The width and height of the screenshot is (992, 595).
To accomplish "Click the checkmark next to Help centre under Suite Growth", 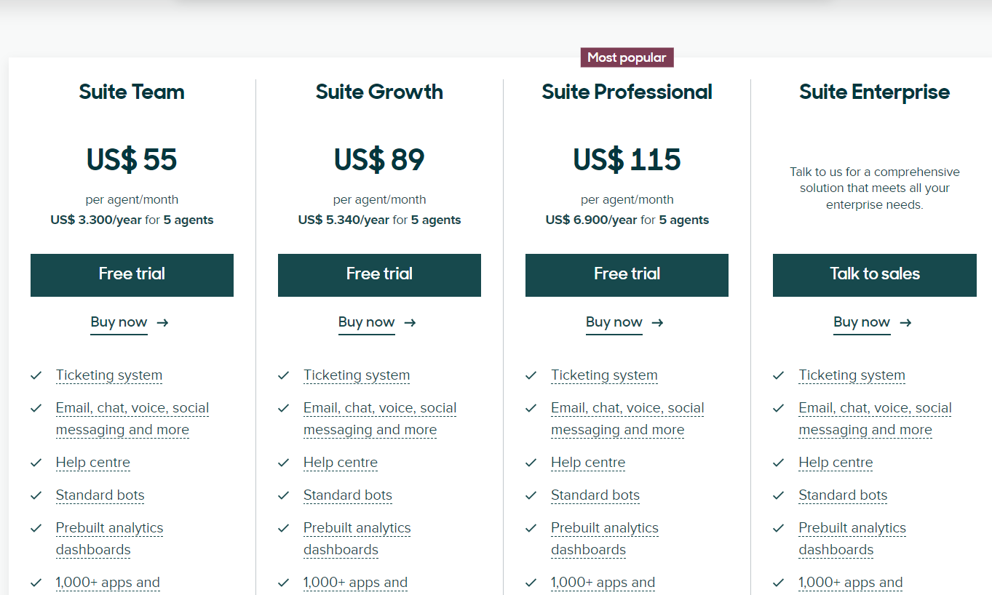I will point(284,462).
